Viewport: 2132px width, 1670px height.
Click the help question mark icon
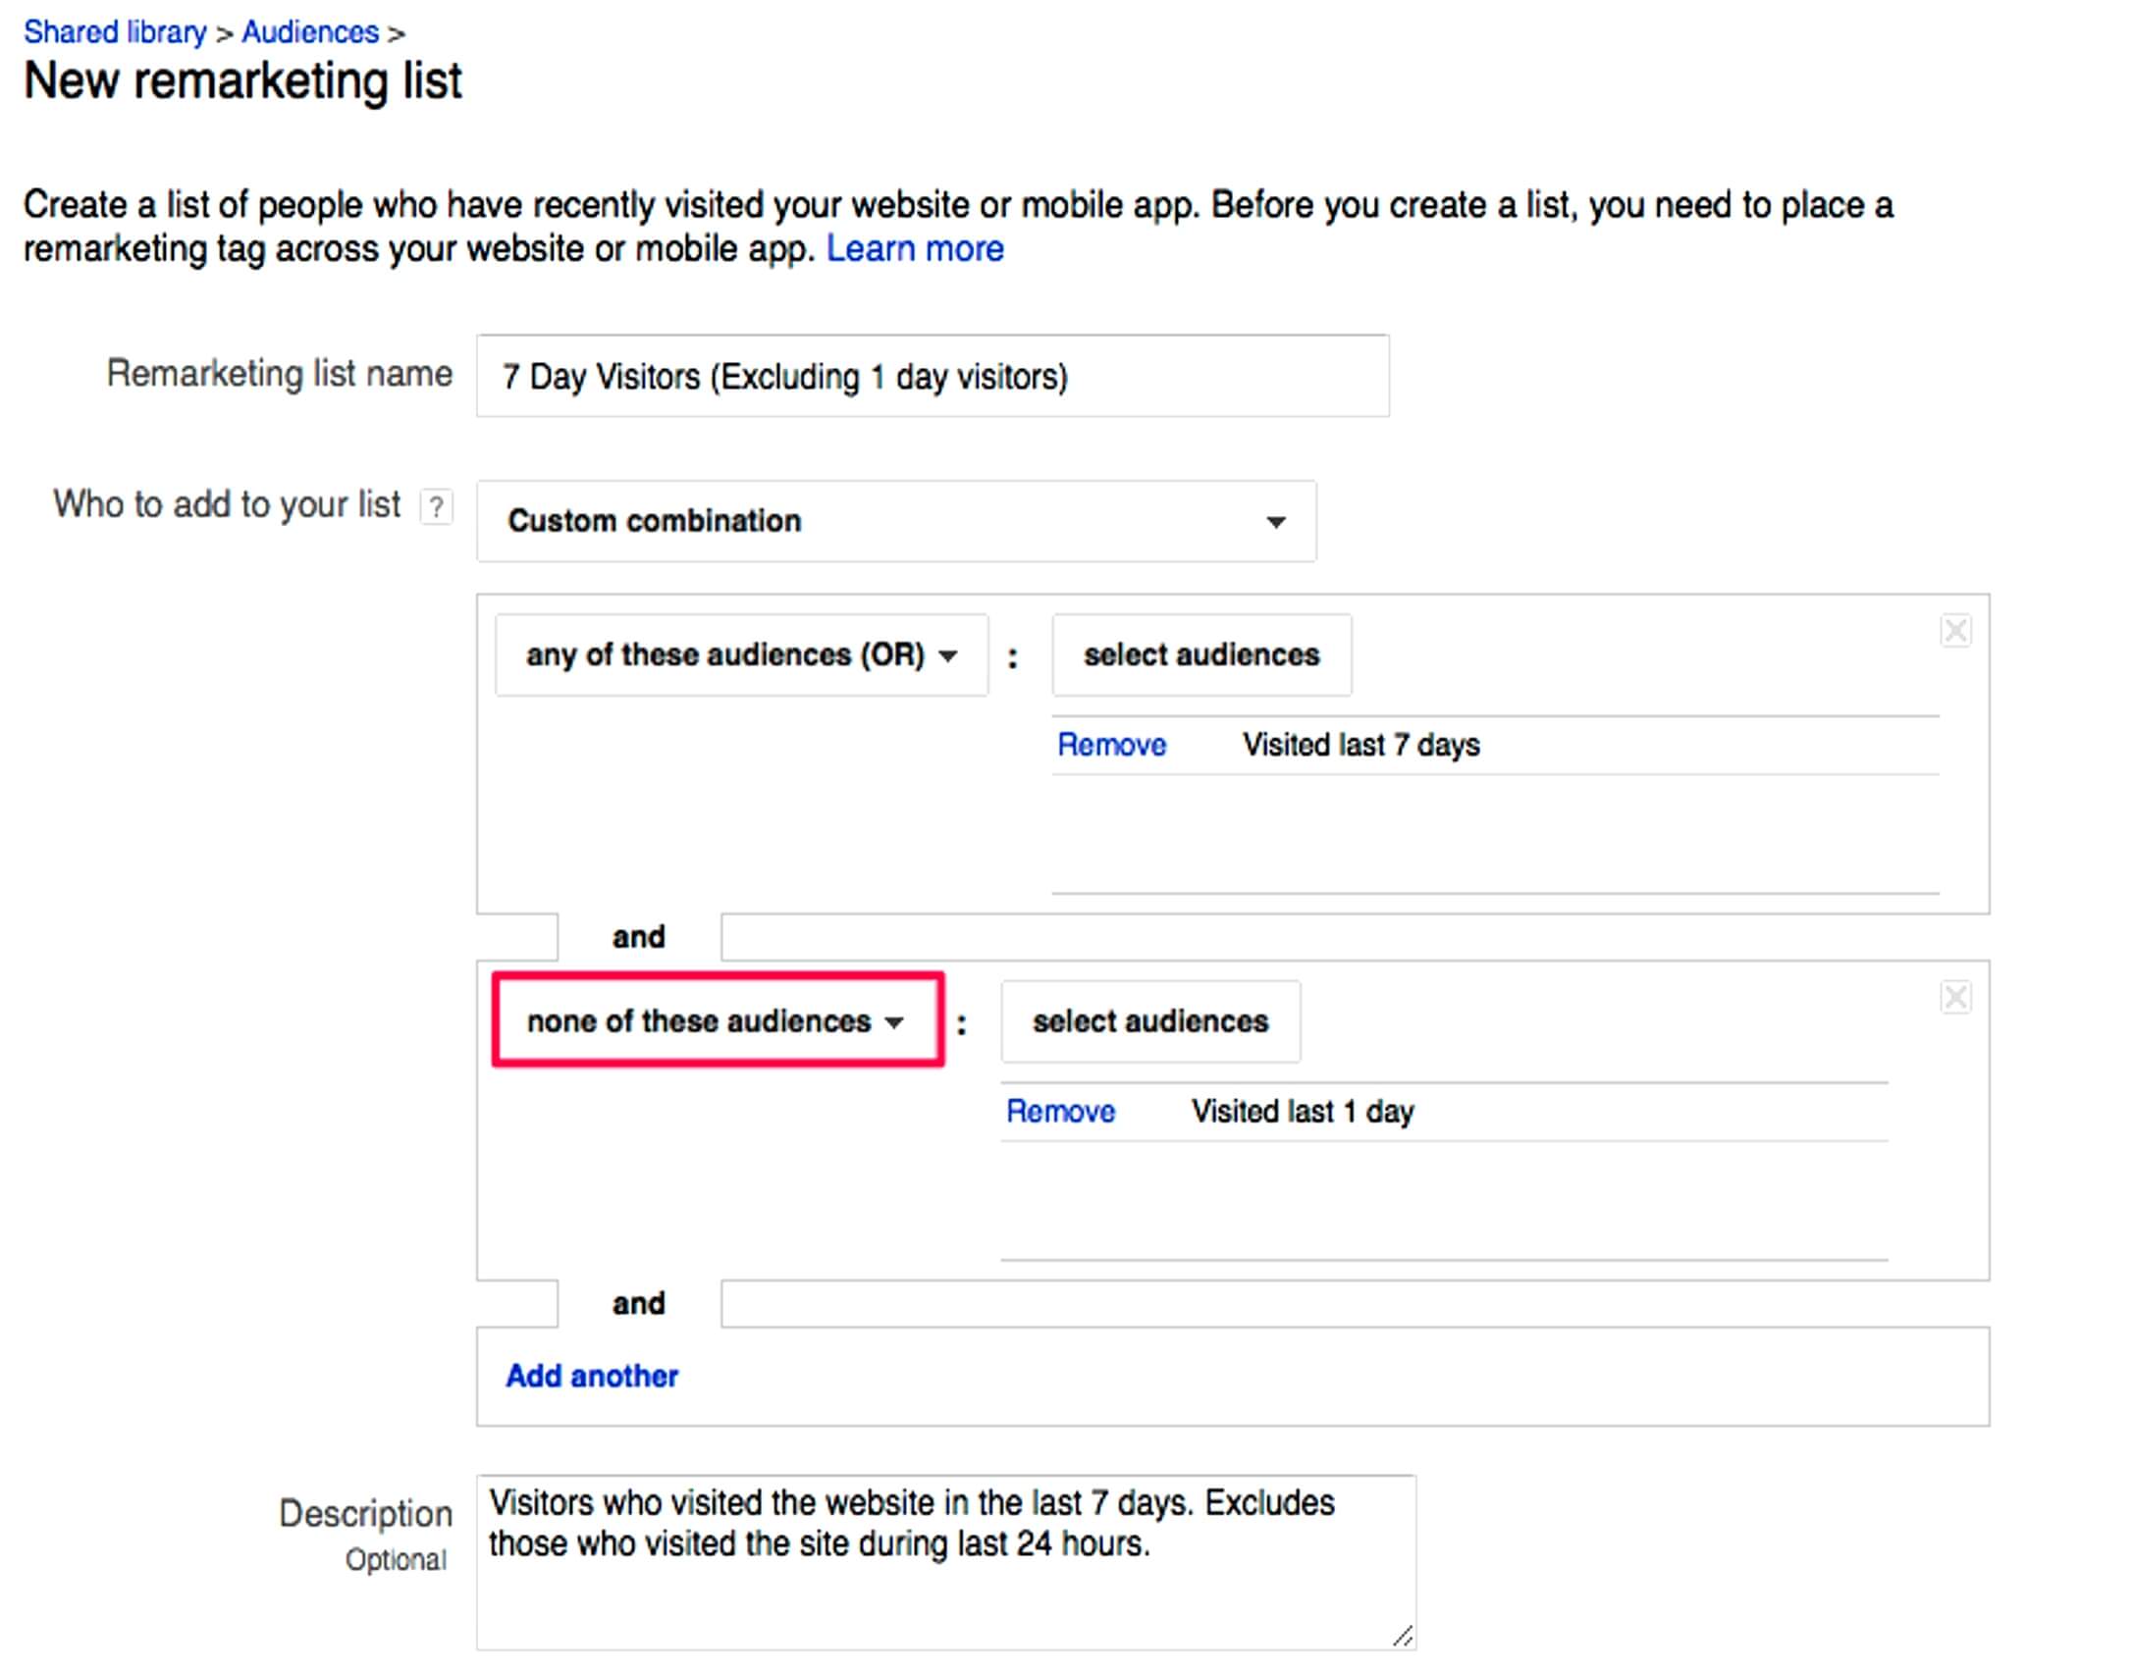coord(436,507)
